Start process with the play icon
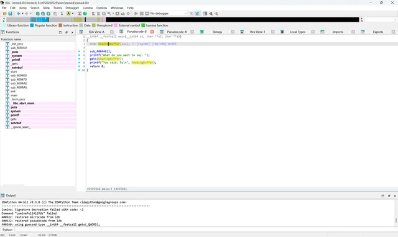The width and height of the screenshot is (398, 237). (136, 14)
